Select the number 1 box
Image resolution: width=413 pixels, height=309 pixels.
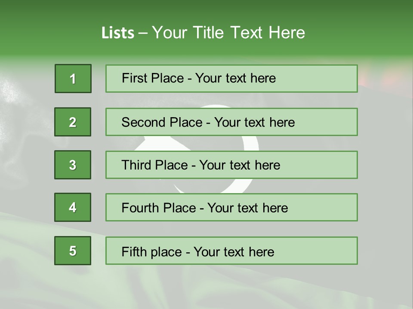tap(73, 79)
